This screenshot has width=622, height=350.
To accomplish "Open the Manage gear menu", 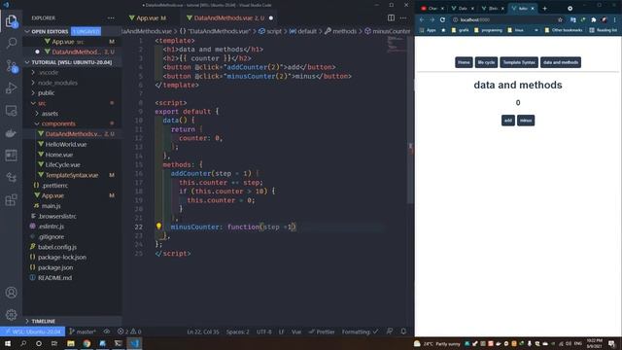I will coord(11,315).
